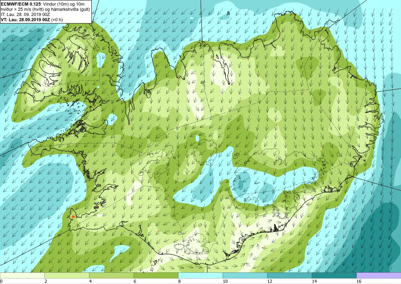Click the light cyan 8-10 legend swatch

(200, 275)
